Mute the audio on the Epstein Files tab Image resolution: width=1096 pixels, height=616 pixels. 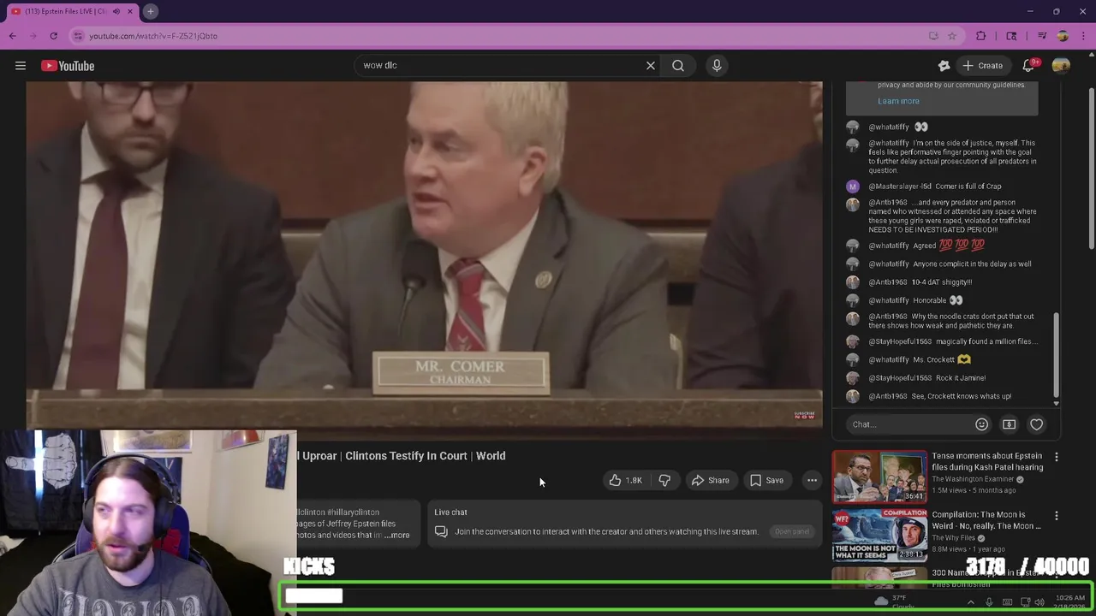coord(116,11)
